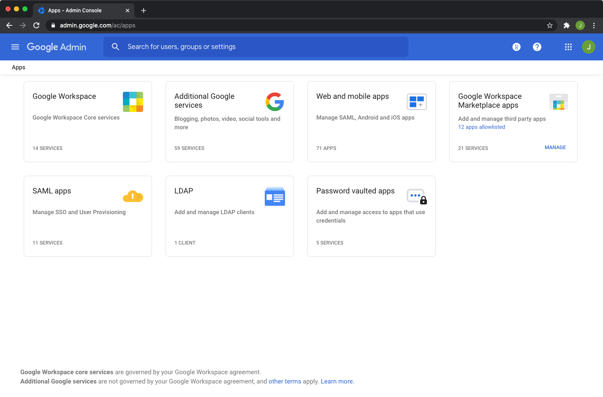
Task: Open the Help question mark icon
Action: point(537,47)
